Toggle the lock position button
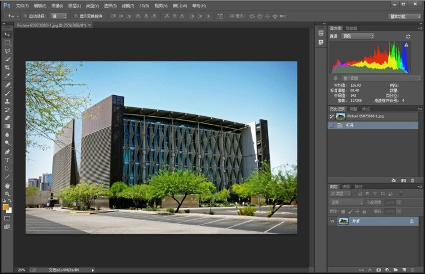The image size is (425, 274). [357, 211]
